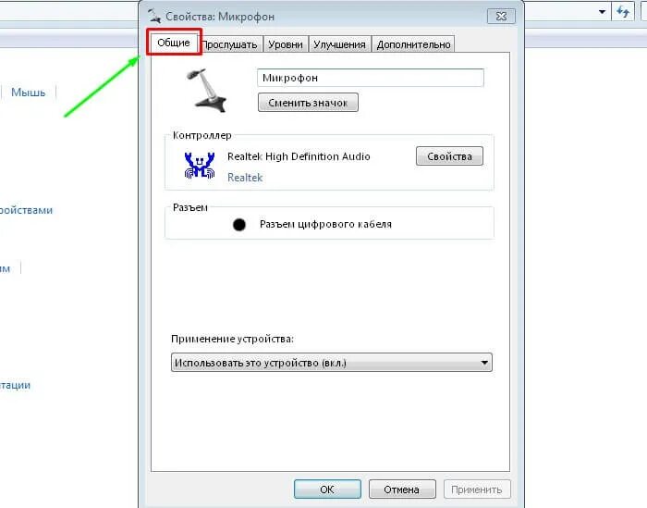Click the black jack connector dot
Screen dimensions: 647x508
coord(238,225)
